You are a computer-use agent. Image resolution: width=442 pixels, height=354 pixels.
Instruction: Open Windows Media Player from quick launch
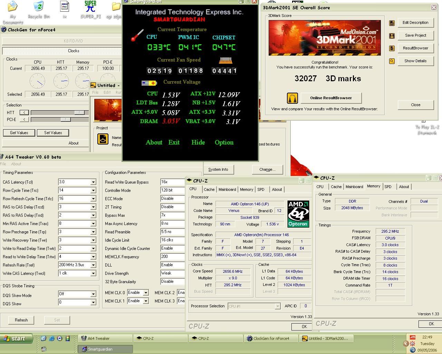pos(60,338)
